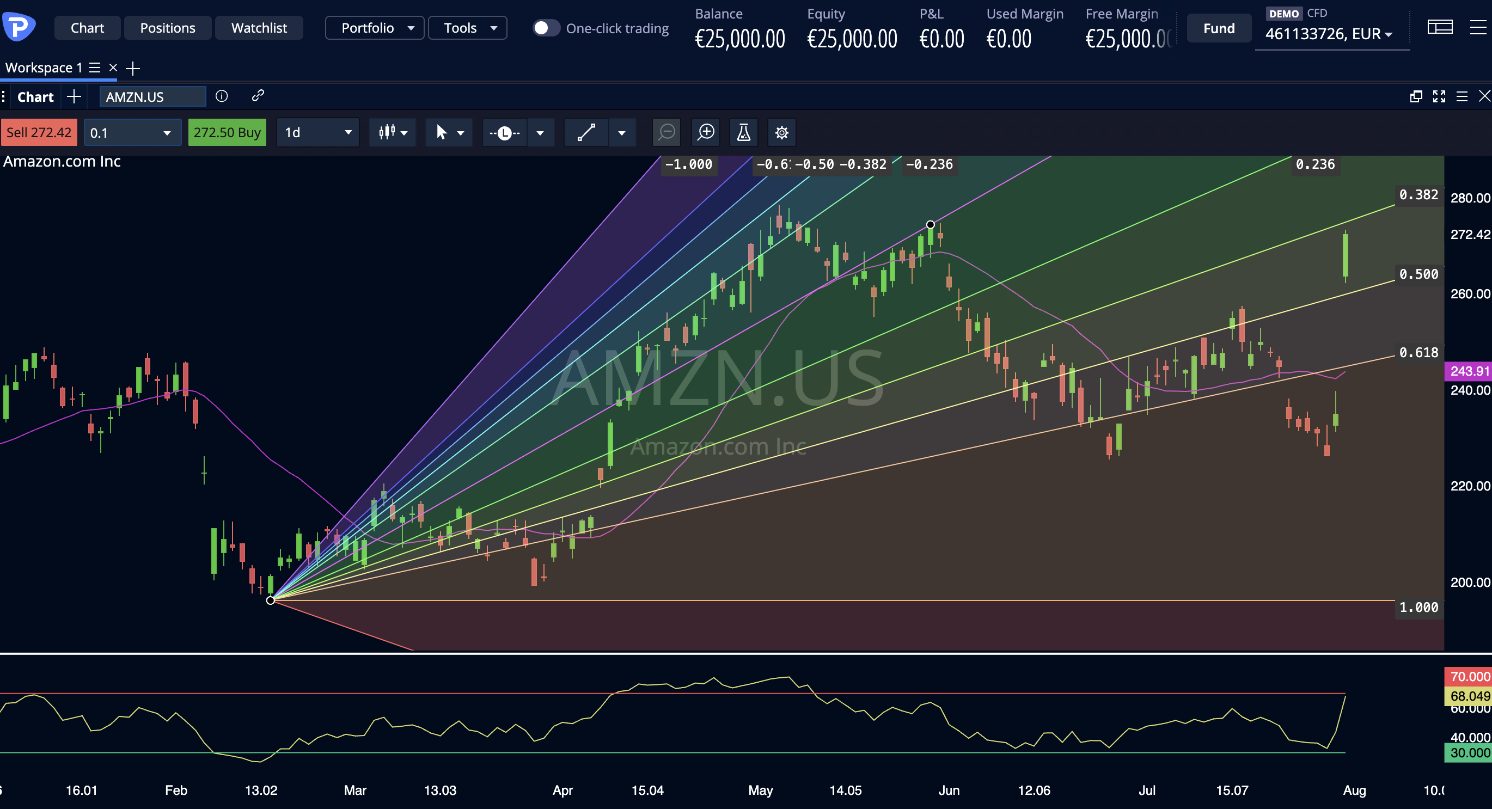The image size is (1492, 809).
Task: Click 272.50 Buy button
Action: pyautogui.click(x=227, y=132)
